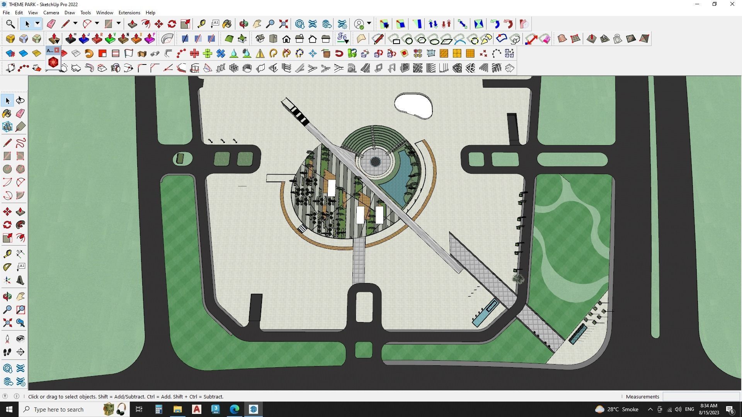
Task: Select the Paint Bucket in top toolbar
Action: [x=227, y=24]
